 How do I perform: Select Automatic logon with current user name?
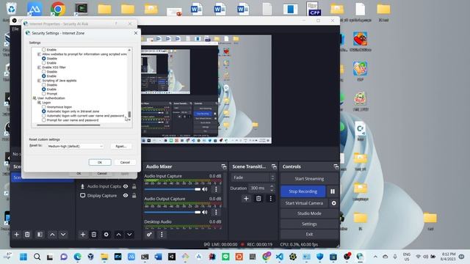pos(44,116)
